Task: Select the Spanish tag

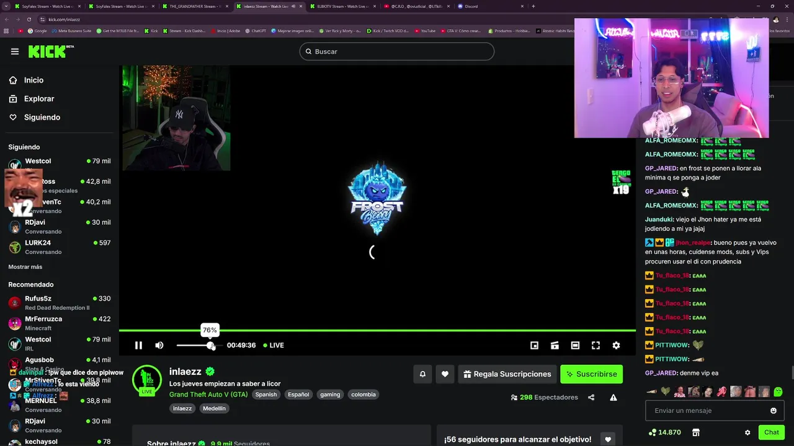Action: pyautogui.click(x=266, y=395)
